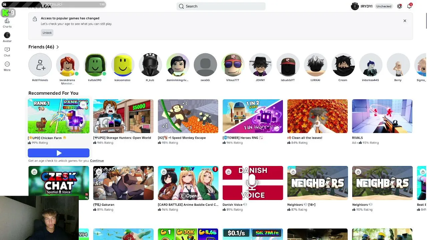Open the notifications bell
Screen dimensions: 427x240
click(x=409, y=6)
